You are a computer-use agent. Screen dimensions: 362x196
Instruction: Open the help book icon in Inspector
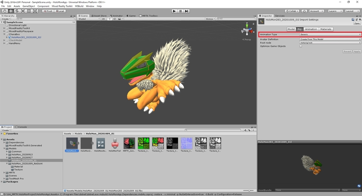coord(353,20)
